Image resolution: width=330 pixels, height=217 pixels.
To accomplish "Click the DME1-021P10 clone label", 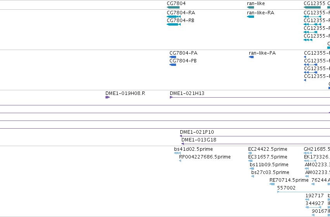I will [x=197, y=132].
